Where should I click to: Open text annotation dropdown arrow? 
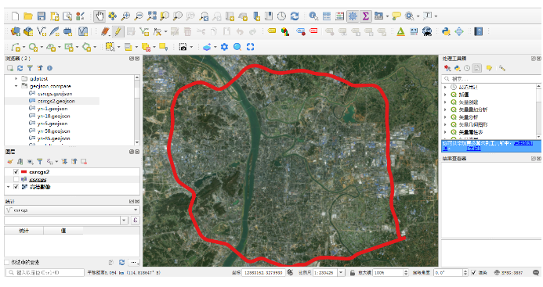[436, 16]
